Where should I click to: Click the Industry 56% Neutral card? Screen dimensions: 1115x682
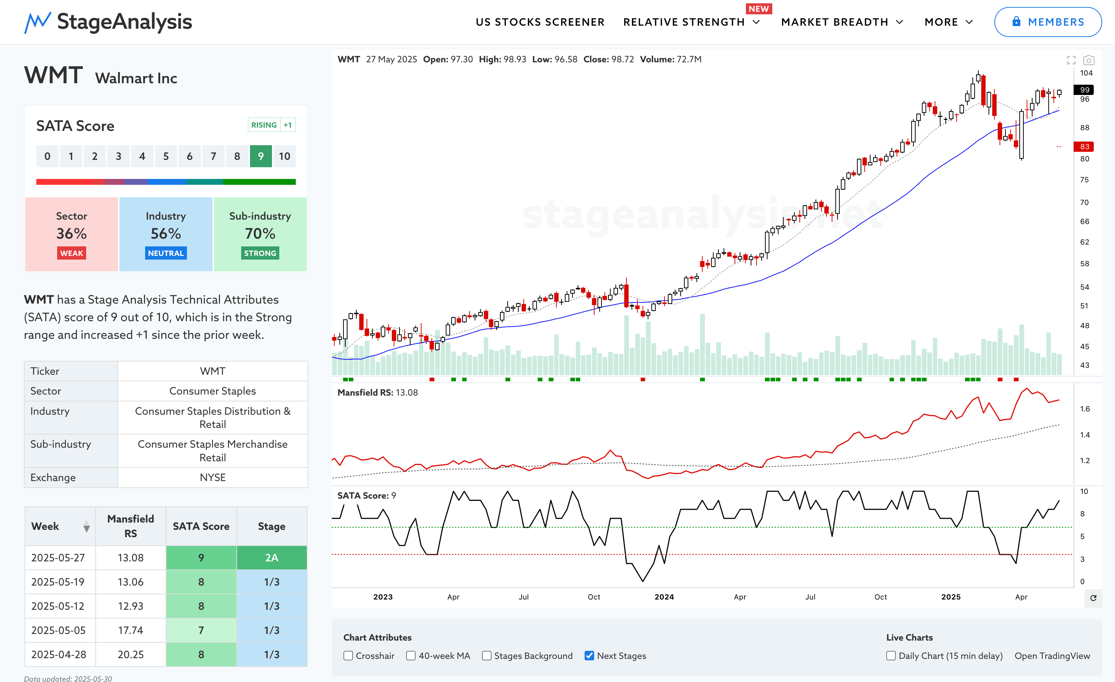pyautogui.click(x=166, y=234)
